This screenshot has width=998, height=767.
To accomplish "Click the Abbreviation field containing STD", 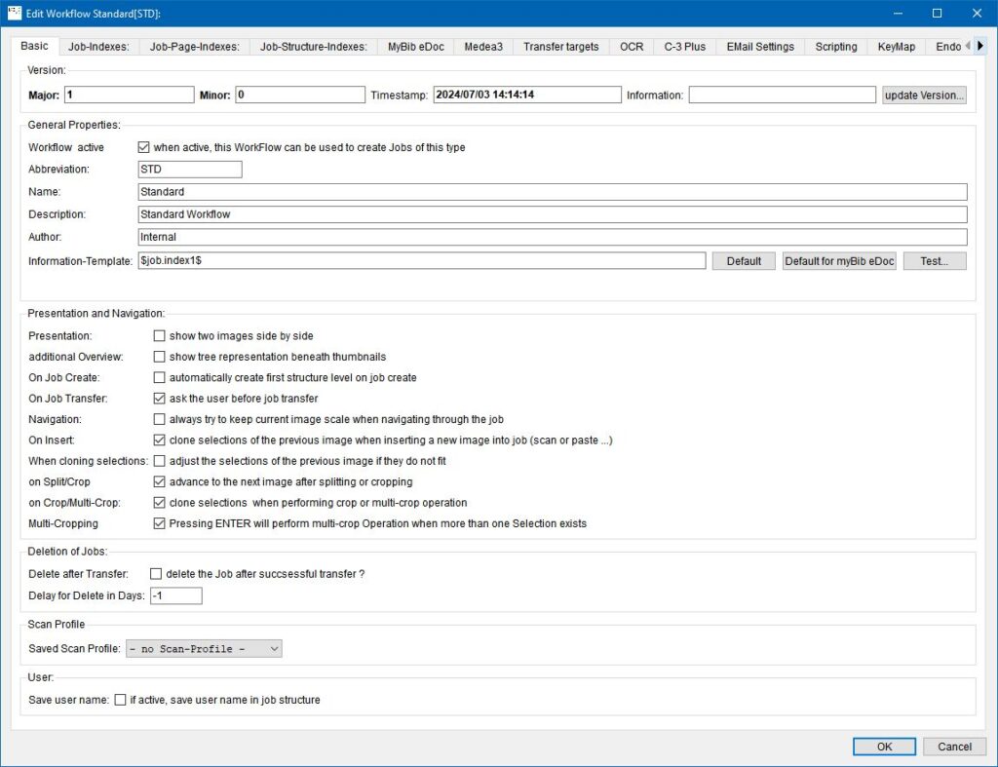I will (x=190, y=170).
